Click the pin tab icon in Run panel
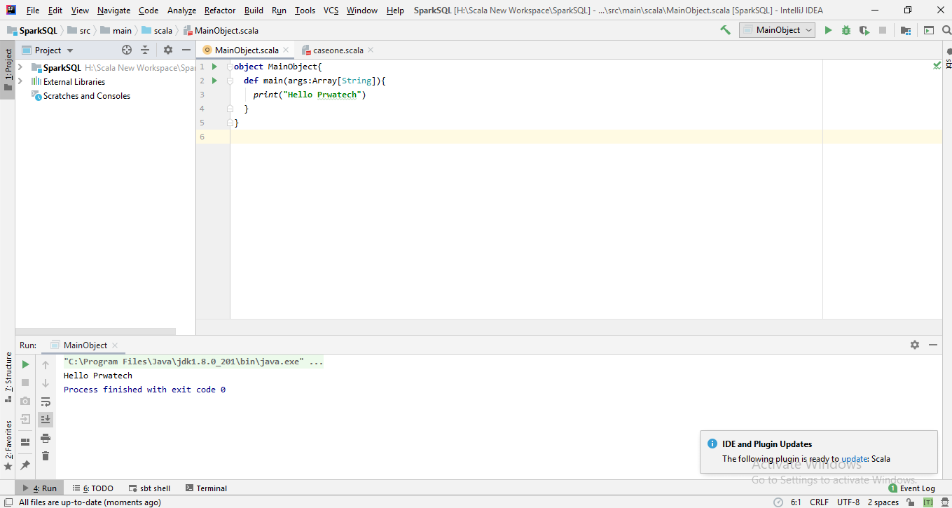 [25, 465]
